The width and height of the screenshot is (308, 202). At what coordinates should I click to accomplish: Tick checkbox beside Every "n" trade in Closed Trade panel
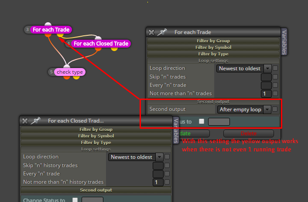(167, 174)
